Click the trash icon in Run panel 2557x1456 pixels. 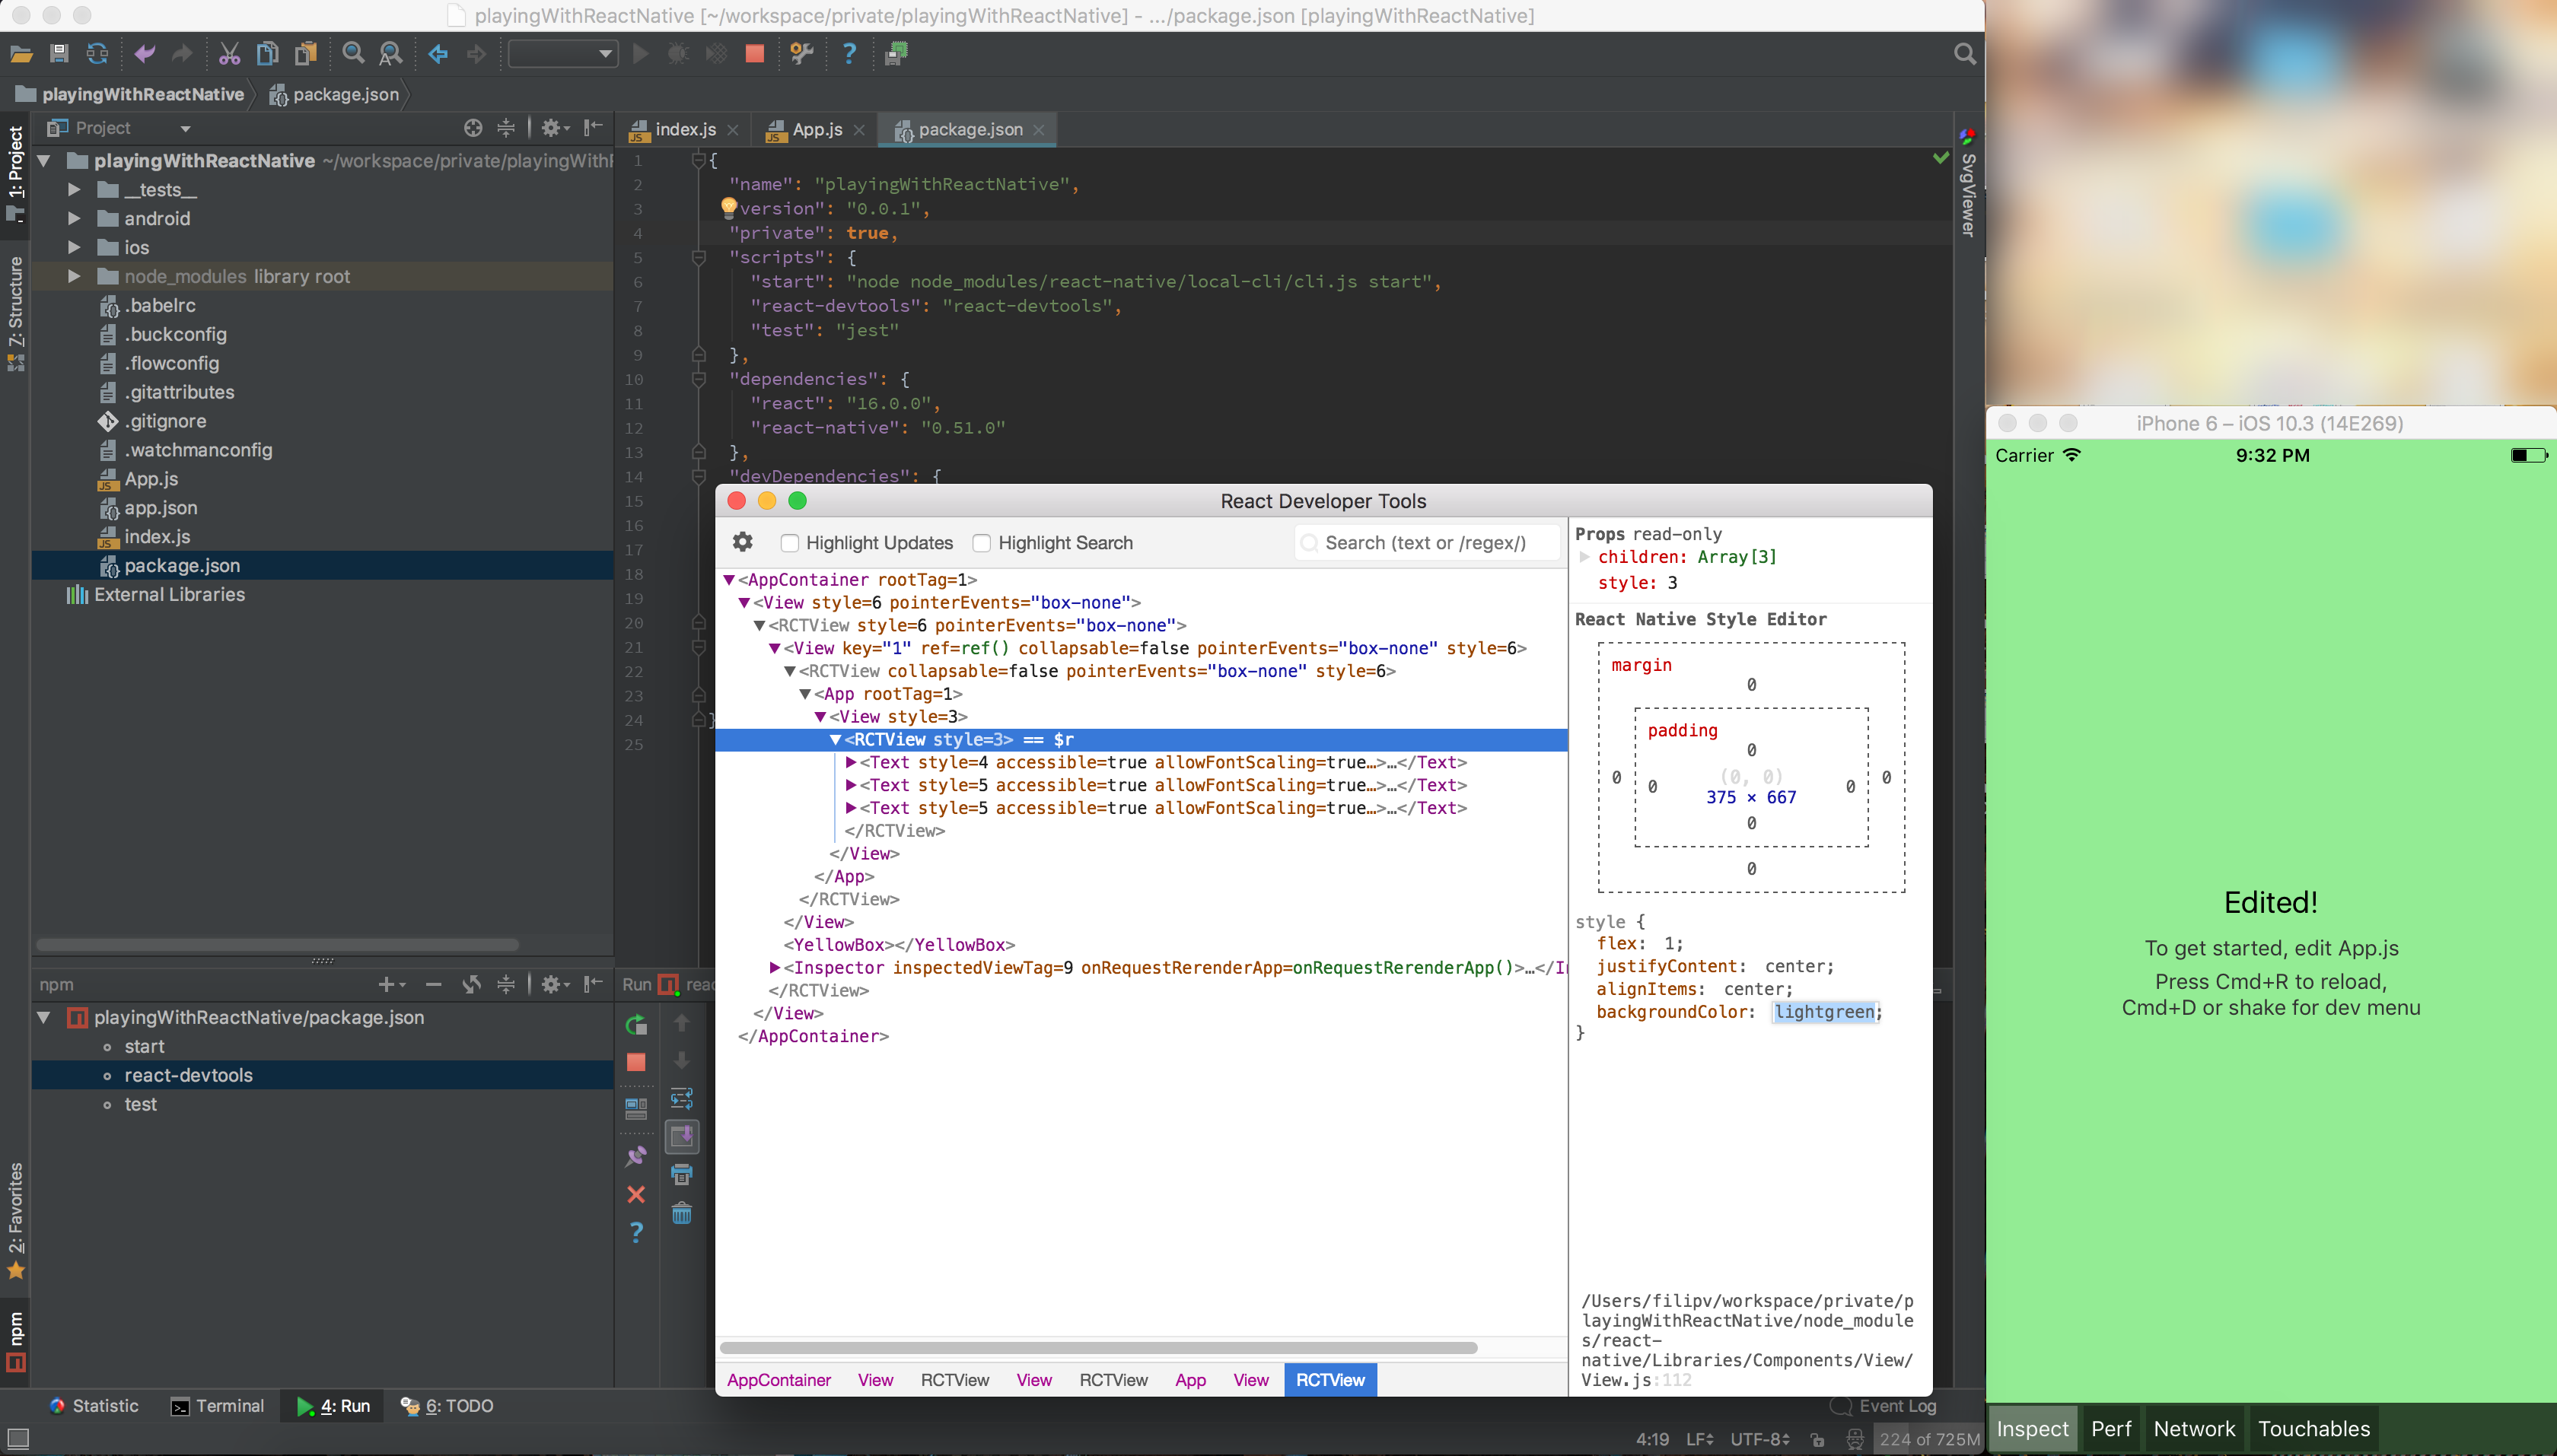681,1214
